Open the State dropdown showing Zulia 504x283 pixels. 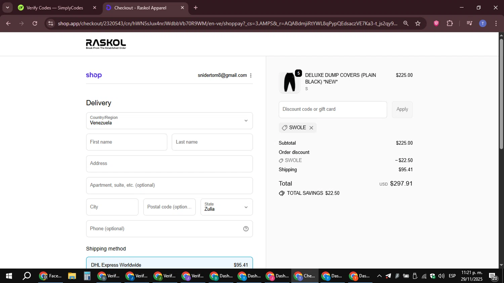pyautogui.click(x=226, y=207)
